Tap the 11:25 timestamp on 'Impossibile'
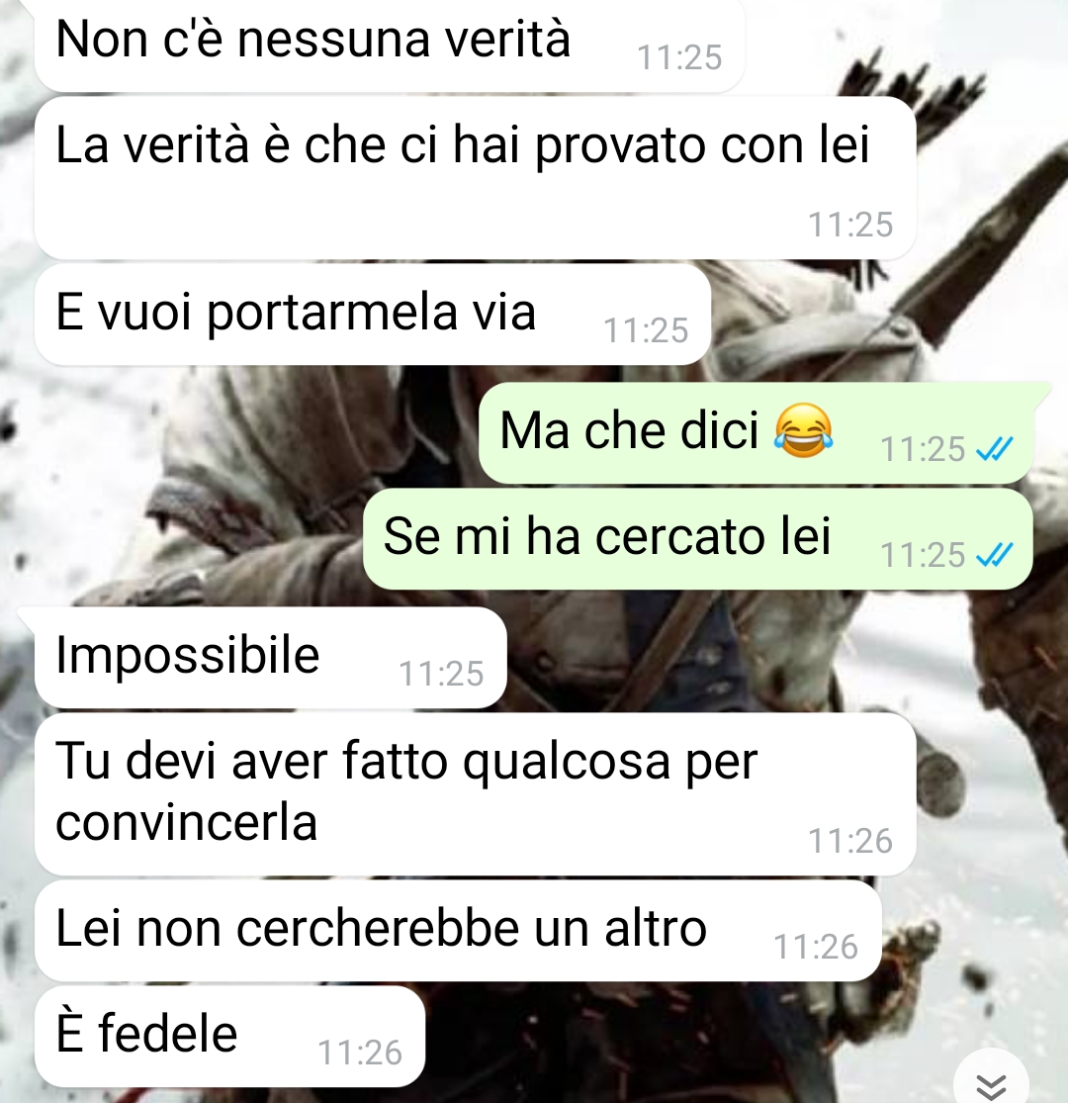This screenshot has height=1103, width=1068. [x=442, y=674]
